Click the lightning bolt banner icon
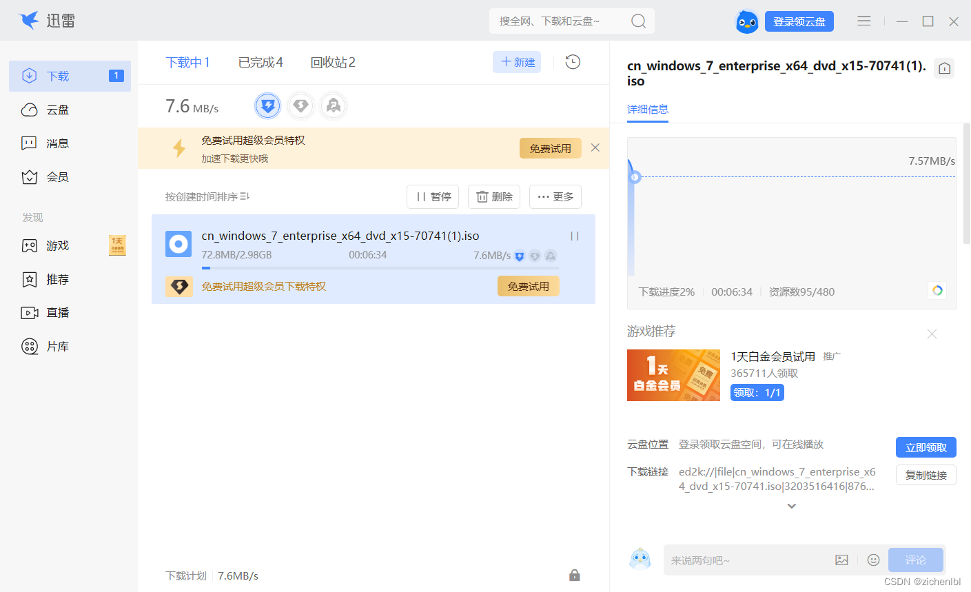Image resolution: width=971 pixels, height=592 pixels. click(179, 148)
